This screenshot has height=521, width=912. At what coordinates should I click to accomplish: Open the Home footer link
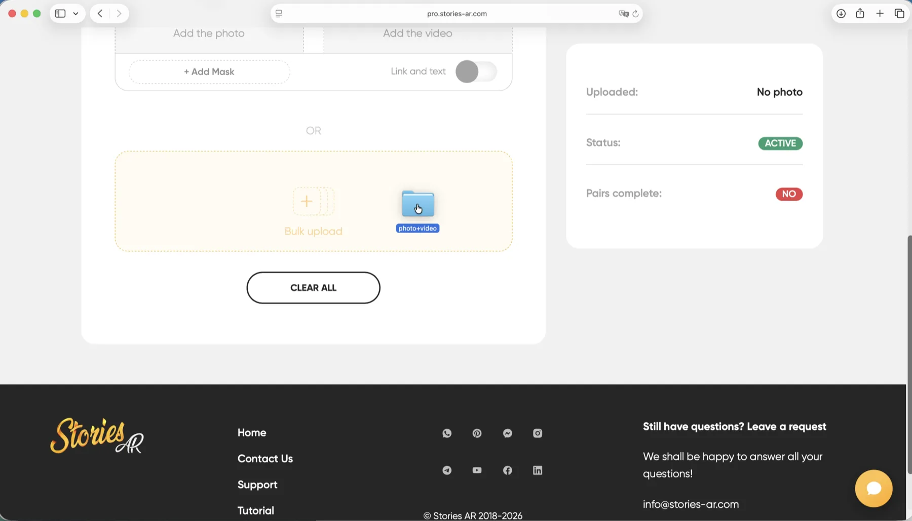click(252, 433)
